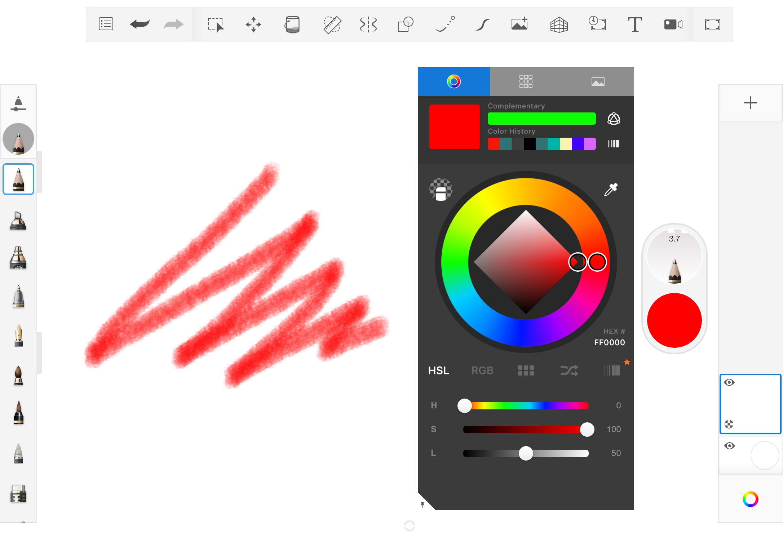The height and width of the screenshot is (542, 783).
Task: Add a new layer with plus button
Action: point(750,103)
